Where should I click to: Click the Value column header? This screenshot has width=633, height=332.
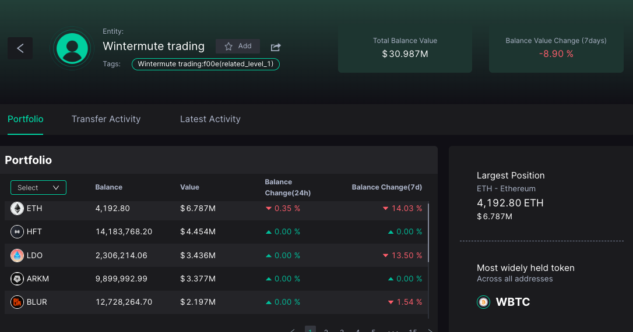[189, 187]
